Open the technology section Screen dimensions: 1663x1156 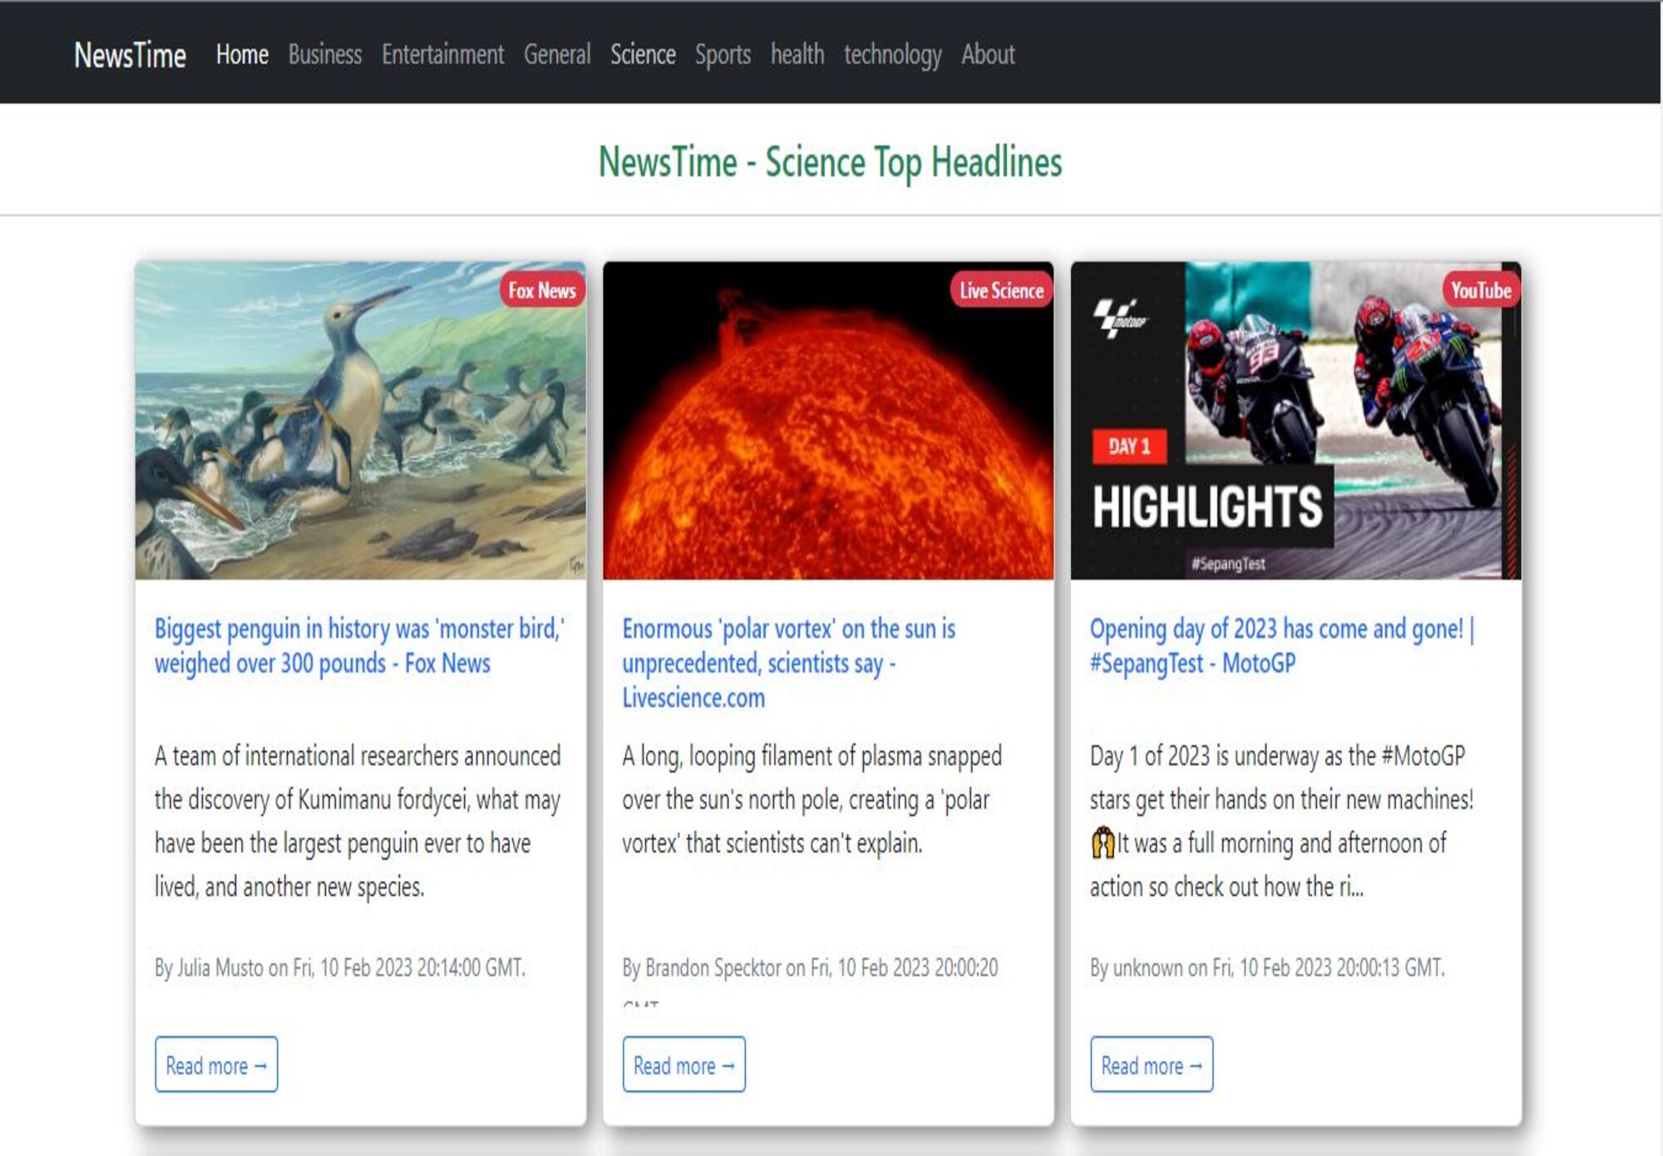click(x=892, y=55)
